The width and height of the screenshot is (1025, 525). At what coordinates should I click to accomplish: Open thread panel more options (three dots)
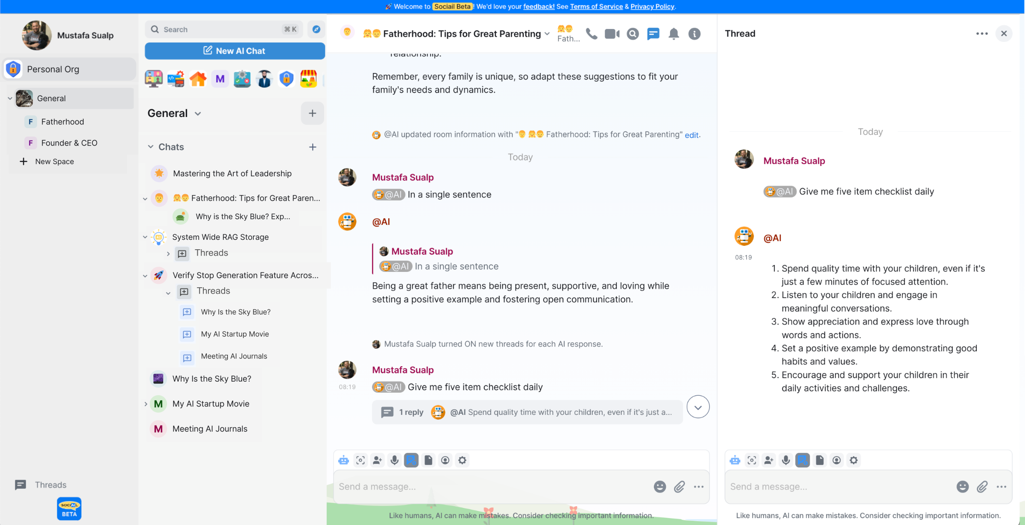pos(982,33)
